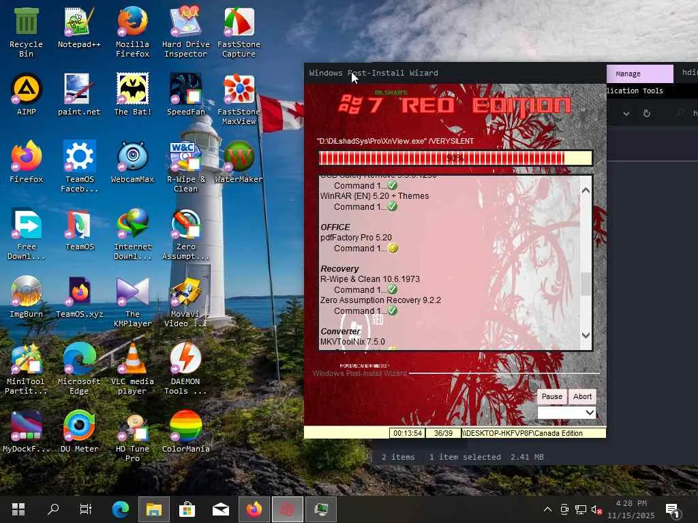Screen dimensions: 698x523
Task: Open FastStone MaxView icon
Action: 239,99
